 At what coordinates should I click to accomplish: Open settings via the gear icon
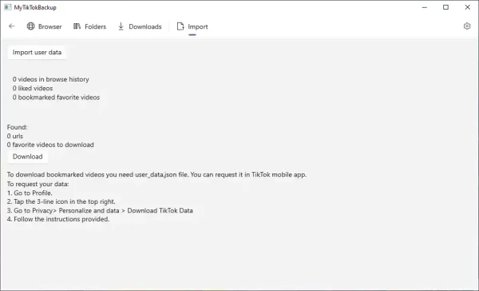[x=467, y=26]
